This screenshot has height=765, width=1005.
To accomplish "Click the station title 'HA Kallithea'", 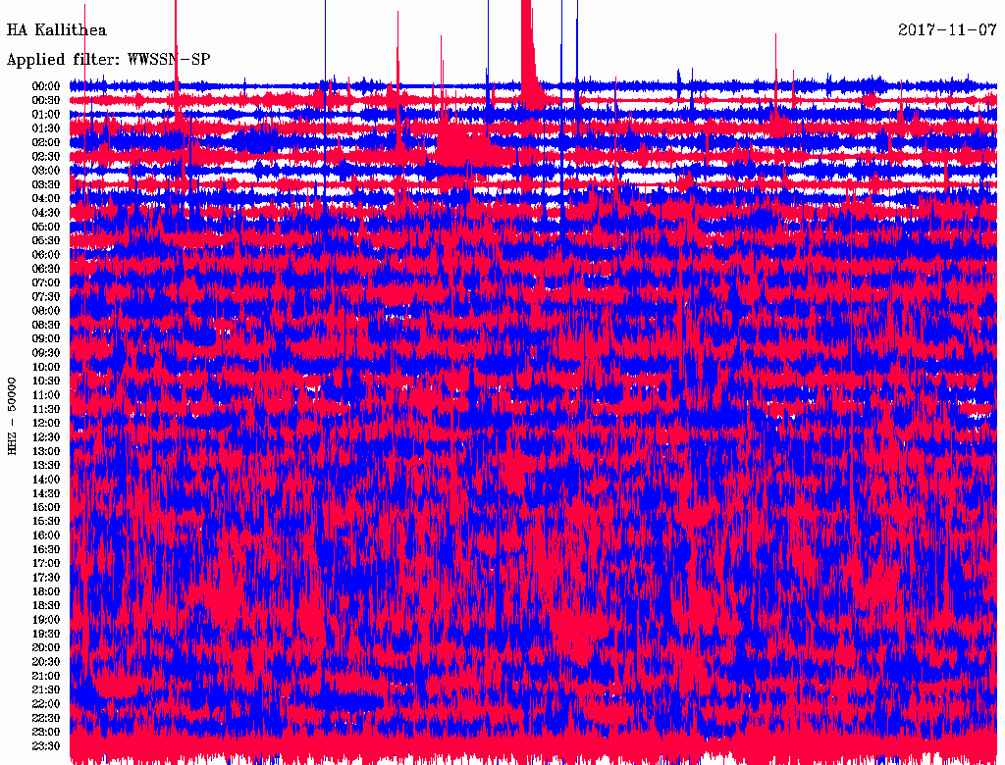I will point(56,30).
